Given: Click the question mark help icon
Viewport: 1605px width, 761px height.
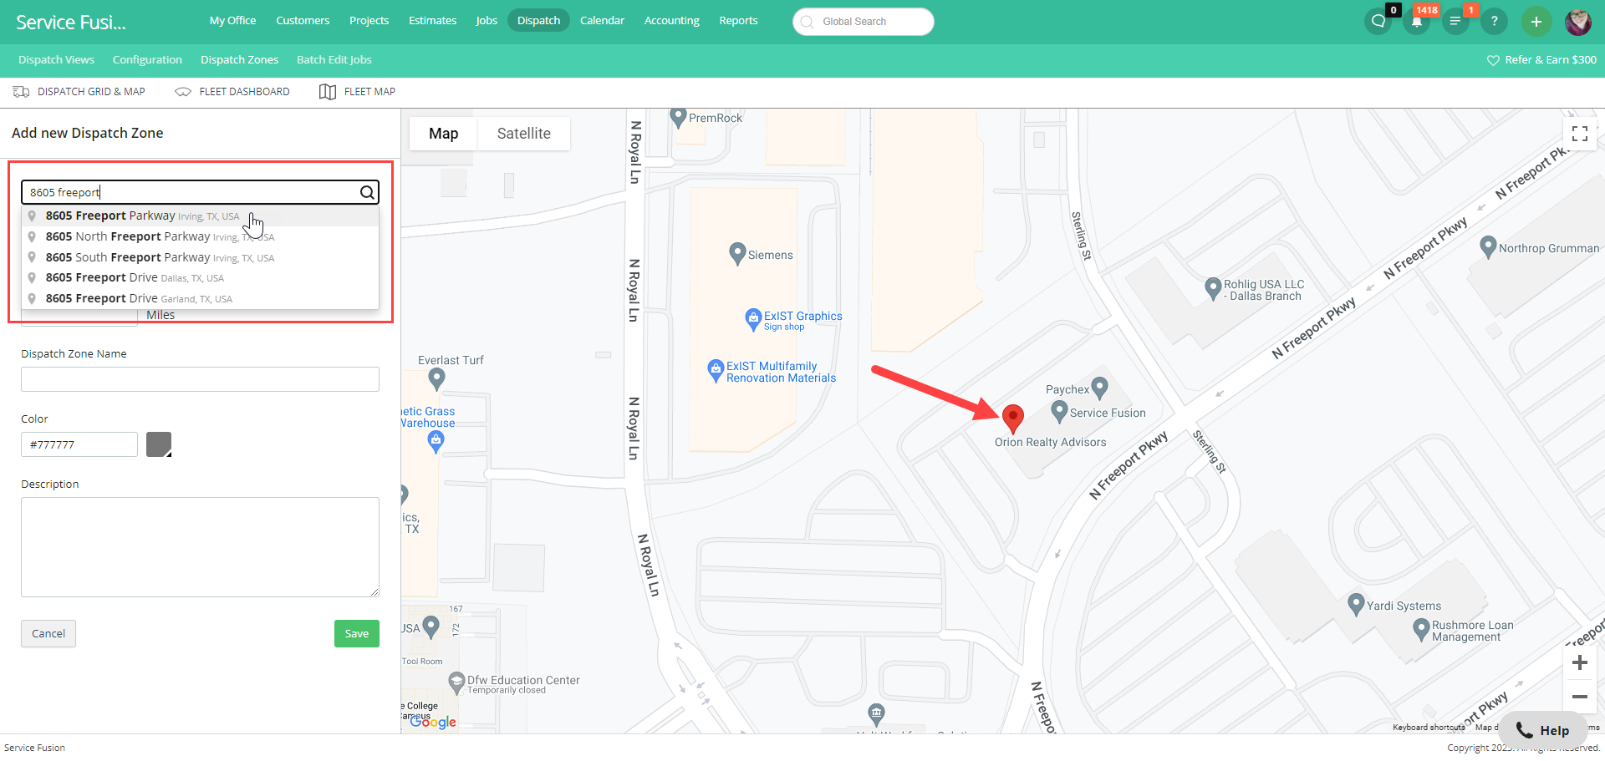Looking at the screenshot, I should [x=1494, y=22].
